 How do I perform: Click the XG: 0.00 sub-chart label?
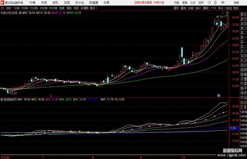tap(119, 99)
